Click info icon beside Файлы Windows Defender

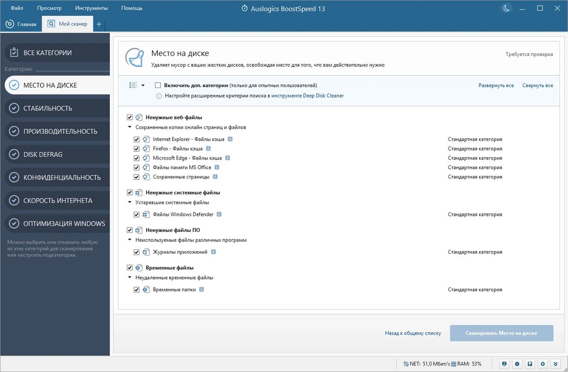click(219, 214)
